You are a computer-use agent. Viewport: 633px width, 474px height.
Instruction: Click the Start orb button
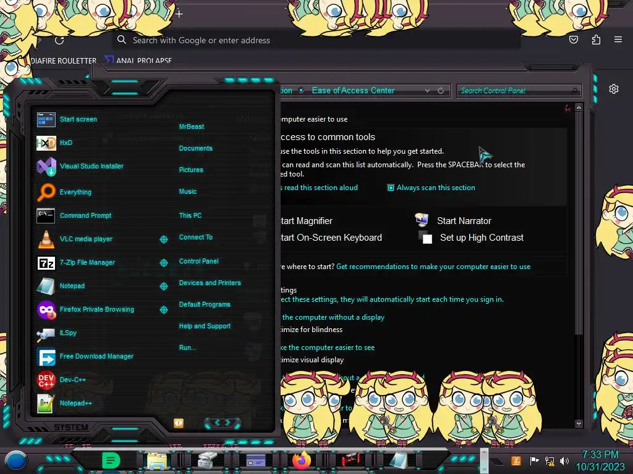pos(16,460)
